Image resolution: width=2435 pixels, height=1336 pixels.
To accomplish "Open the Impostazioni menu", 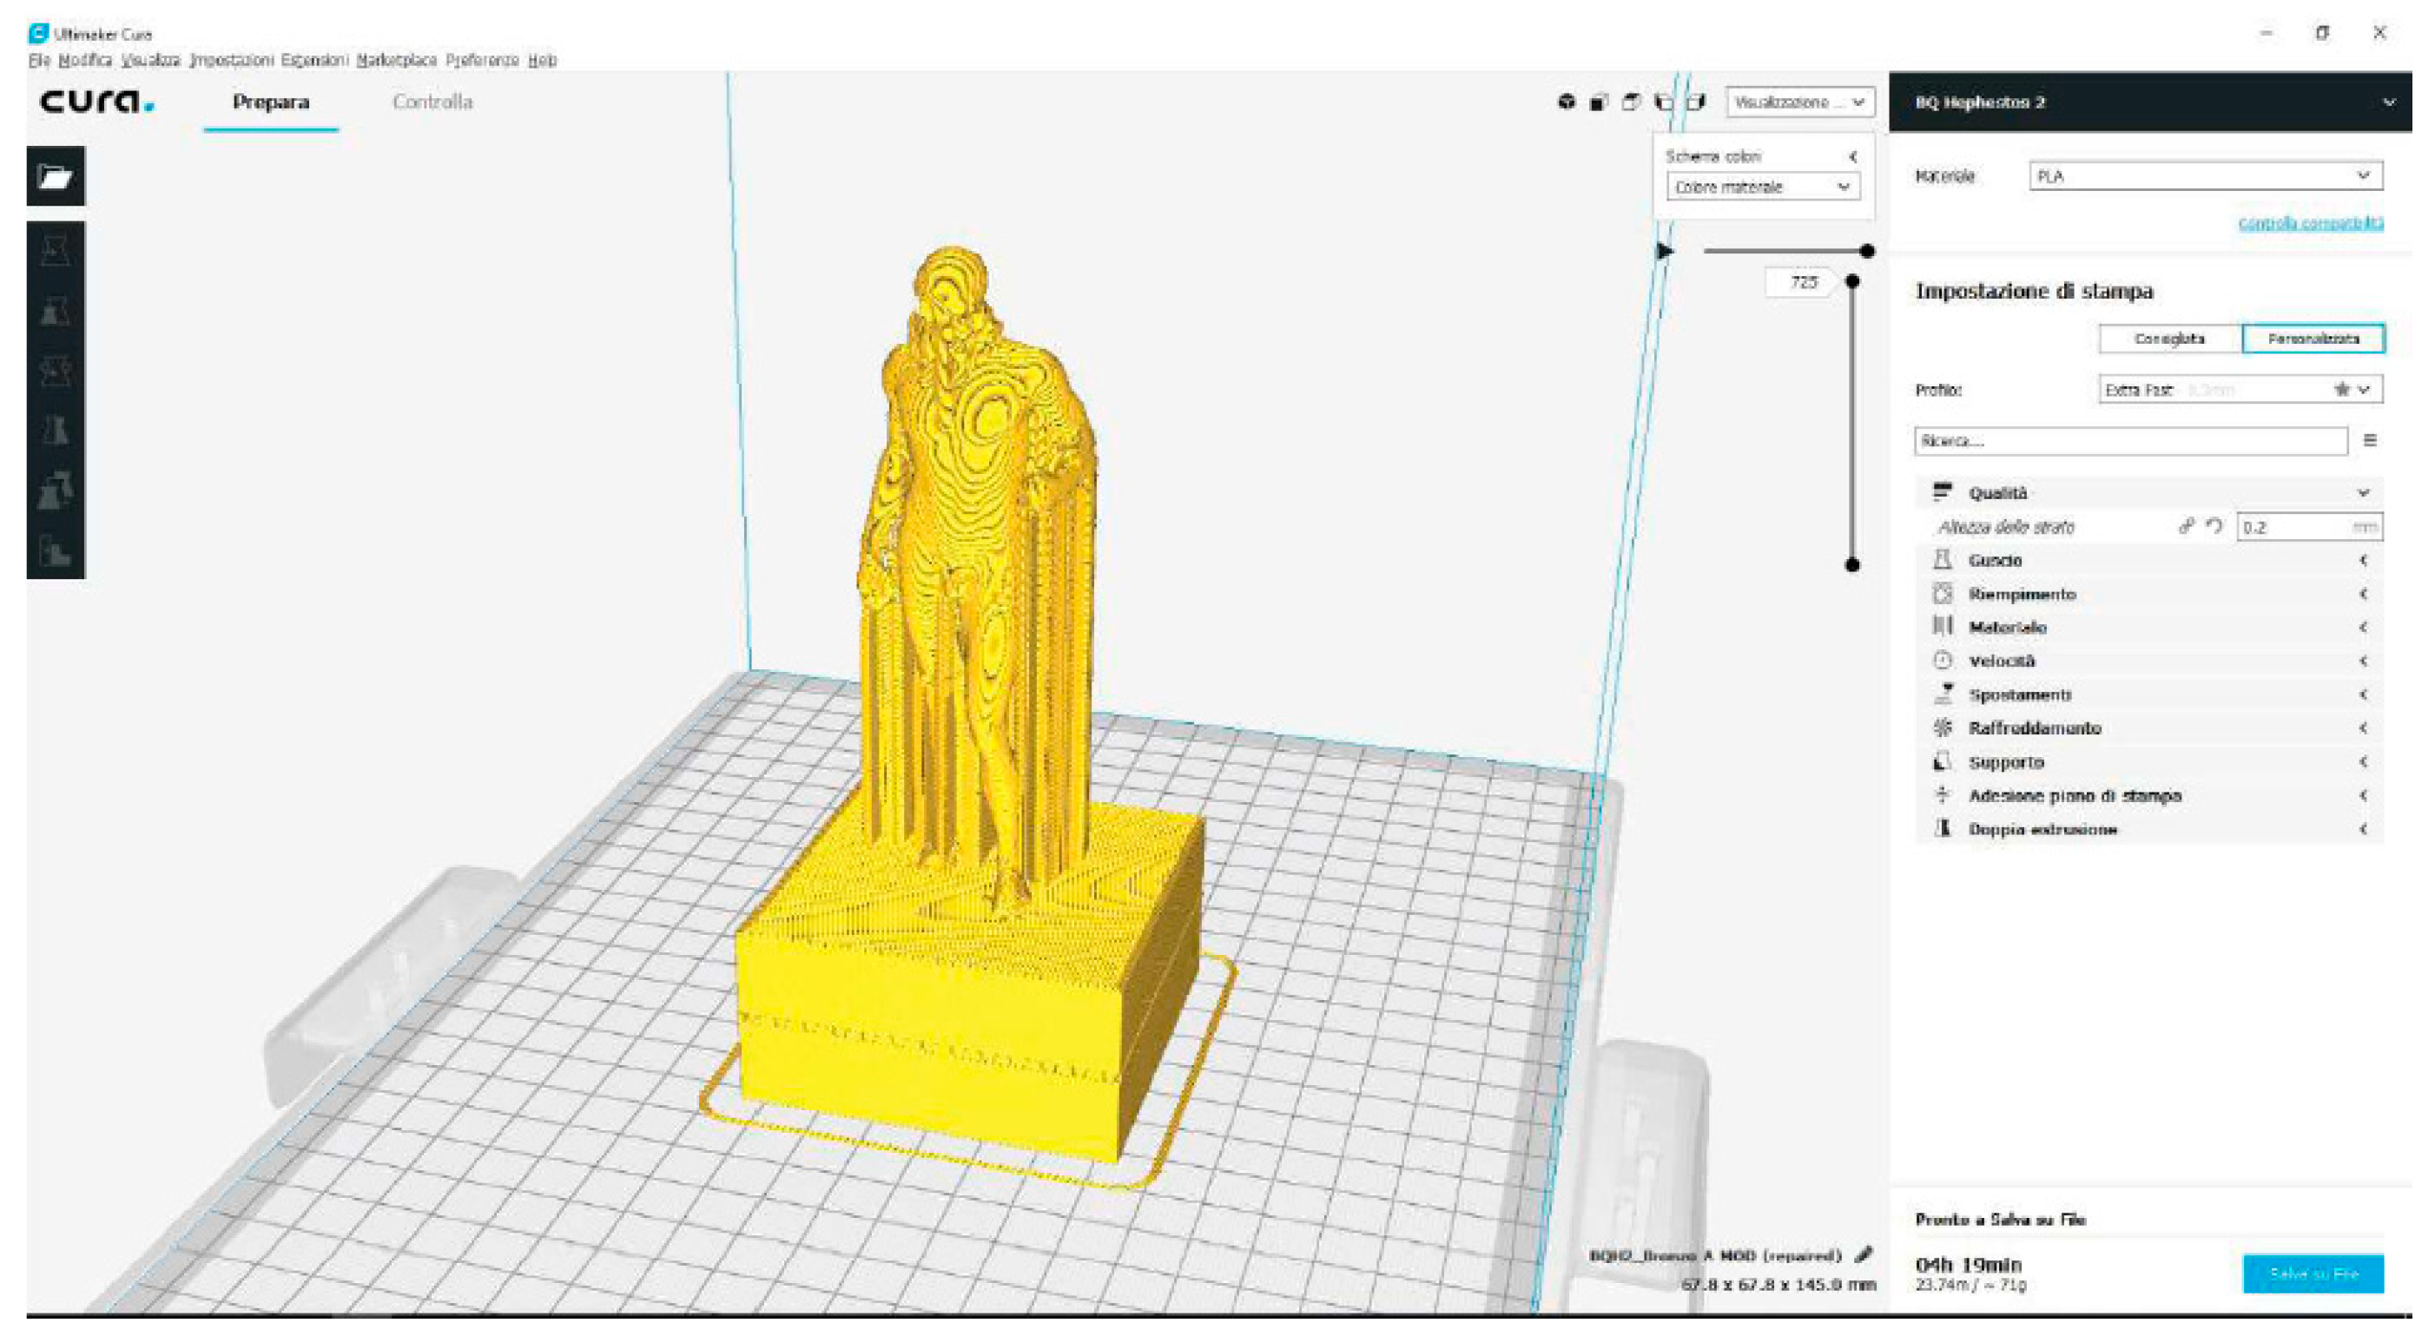I will tap(232, 60).
